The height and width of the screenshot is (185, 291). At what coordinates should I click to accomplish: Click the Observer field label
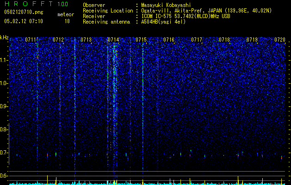94,5
